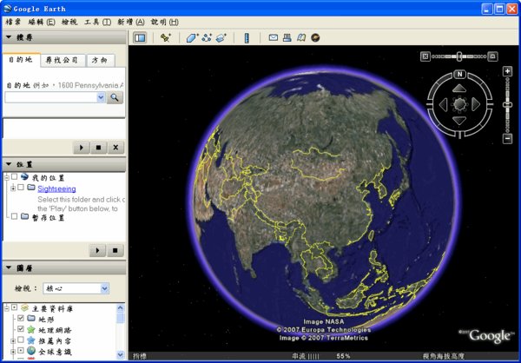
Task: Toggle the 地理網路 layer checkbox
Action: (21, 329)
